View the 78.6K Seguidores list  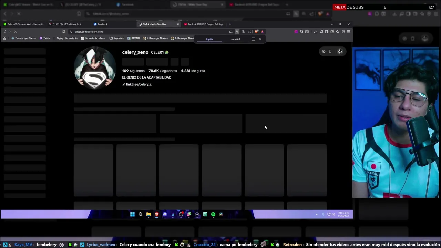(163, 71)
